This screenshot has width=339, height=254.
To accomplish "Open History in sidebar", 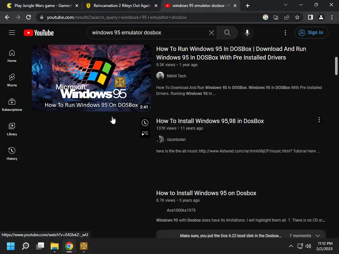I will [x=12, y=153].
